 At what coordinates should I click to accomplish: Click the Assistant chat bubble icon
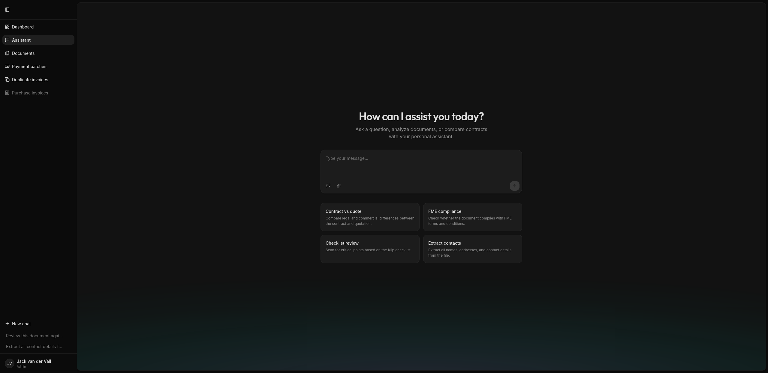pyautogui.click(x=7, y=40)
